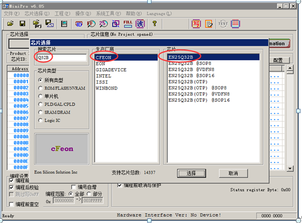
Task: Select chip EN25Q32B @SOP8
Action: click(213, 63)
